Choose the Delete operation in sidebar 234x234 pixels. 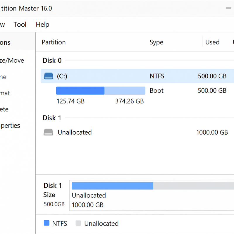click(4, 109)
